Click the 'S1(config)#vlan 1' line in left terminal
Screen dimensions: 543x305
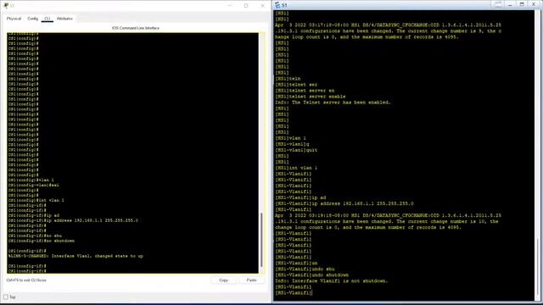(x=31, y=180)
